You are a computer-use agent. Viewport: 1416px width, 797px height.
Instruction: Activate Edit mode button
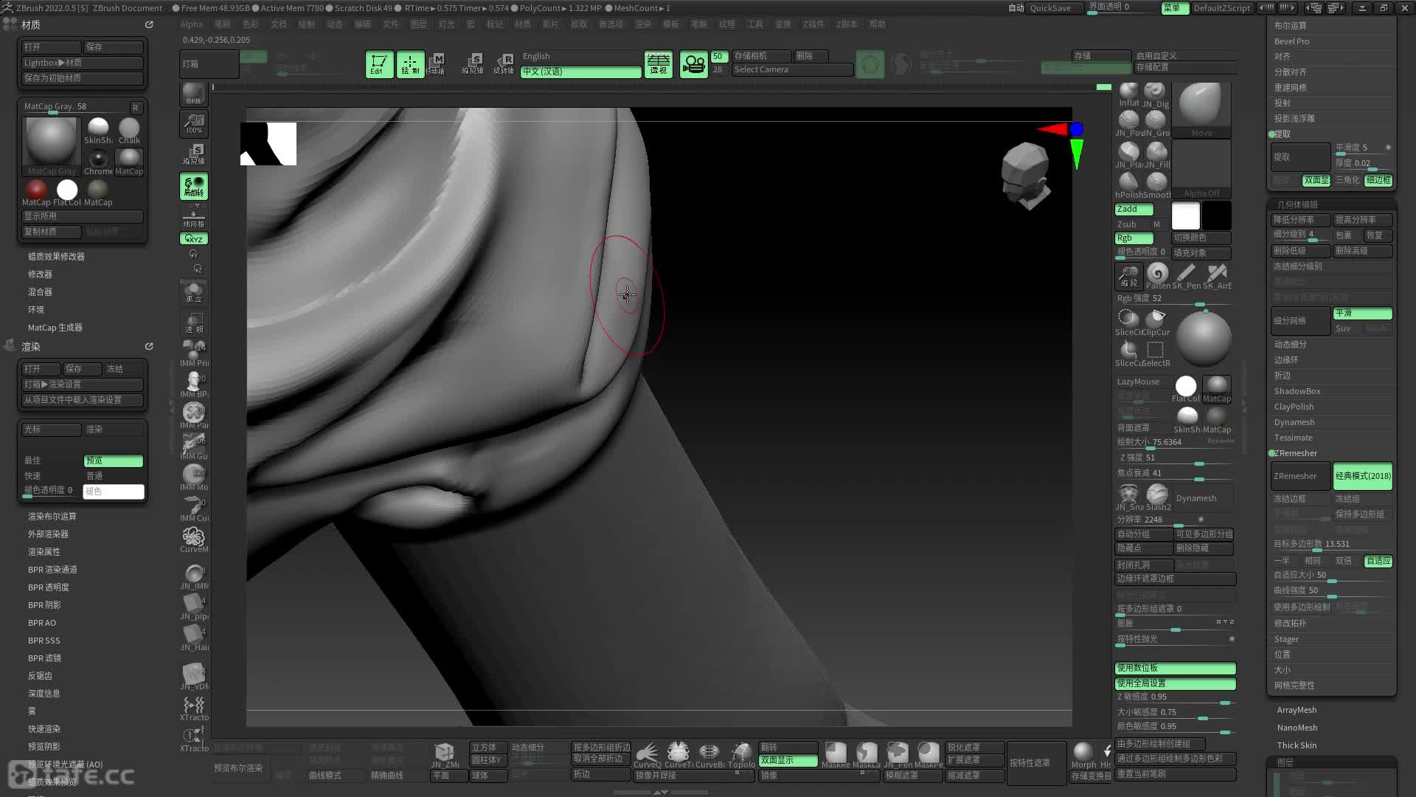click(x=379, y=64)
